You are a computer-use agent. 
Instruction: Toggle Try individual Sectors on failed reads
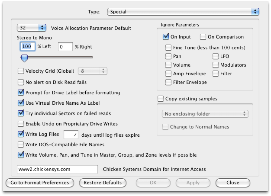point(21,113)
